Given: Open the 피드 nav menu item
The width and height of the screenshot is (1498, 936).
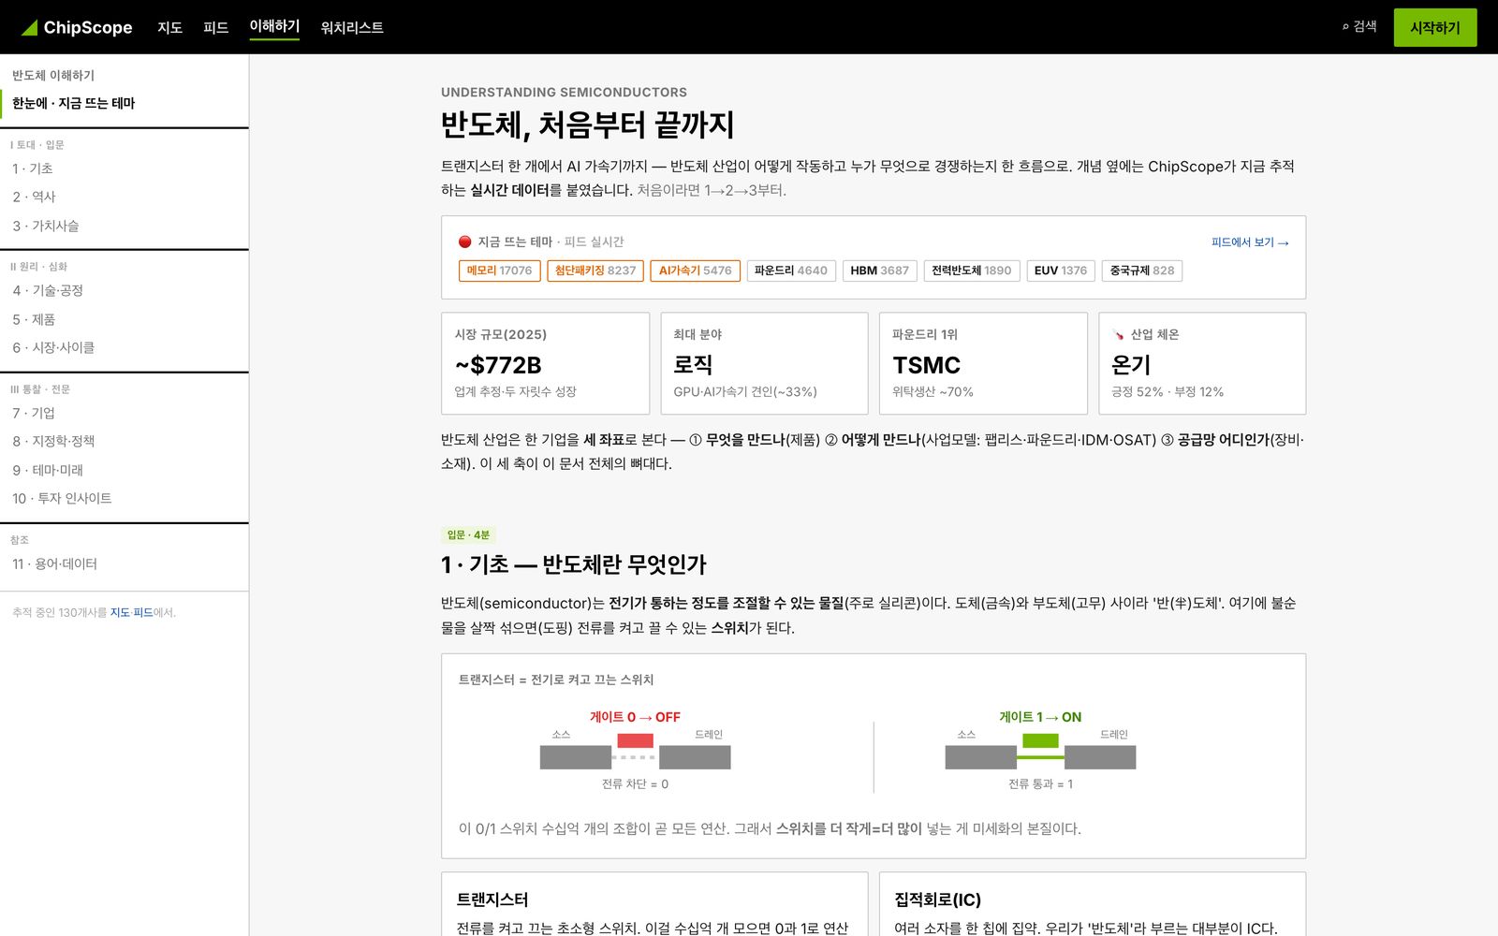Looking at the screenshot, I should click(x=215, y=27).
